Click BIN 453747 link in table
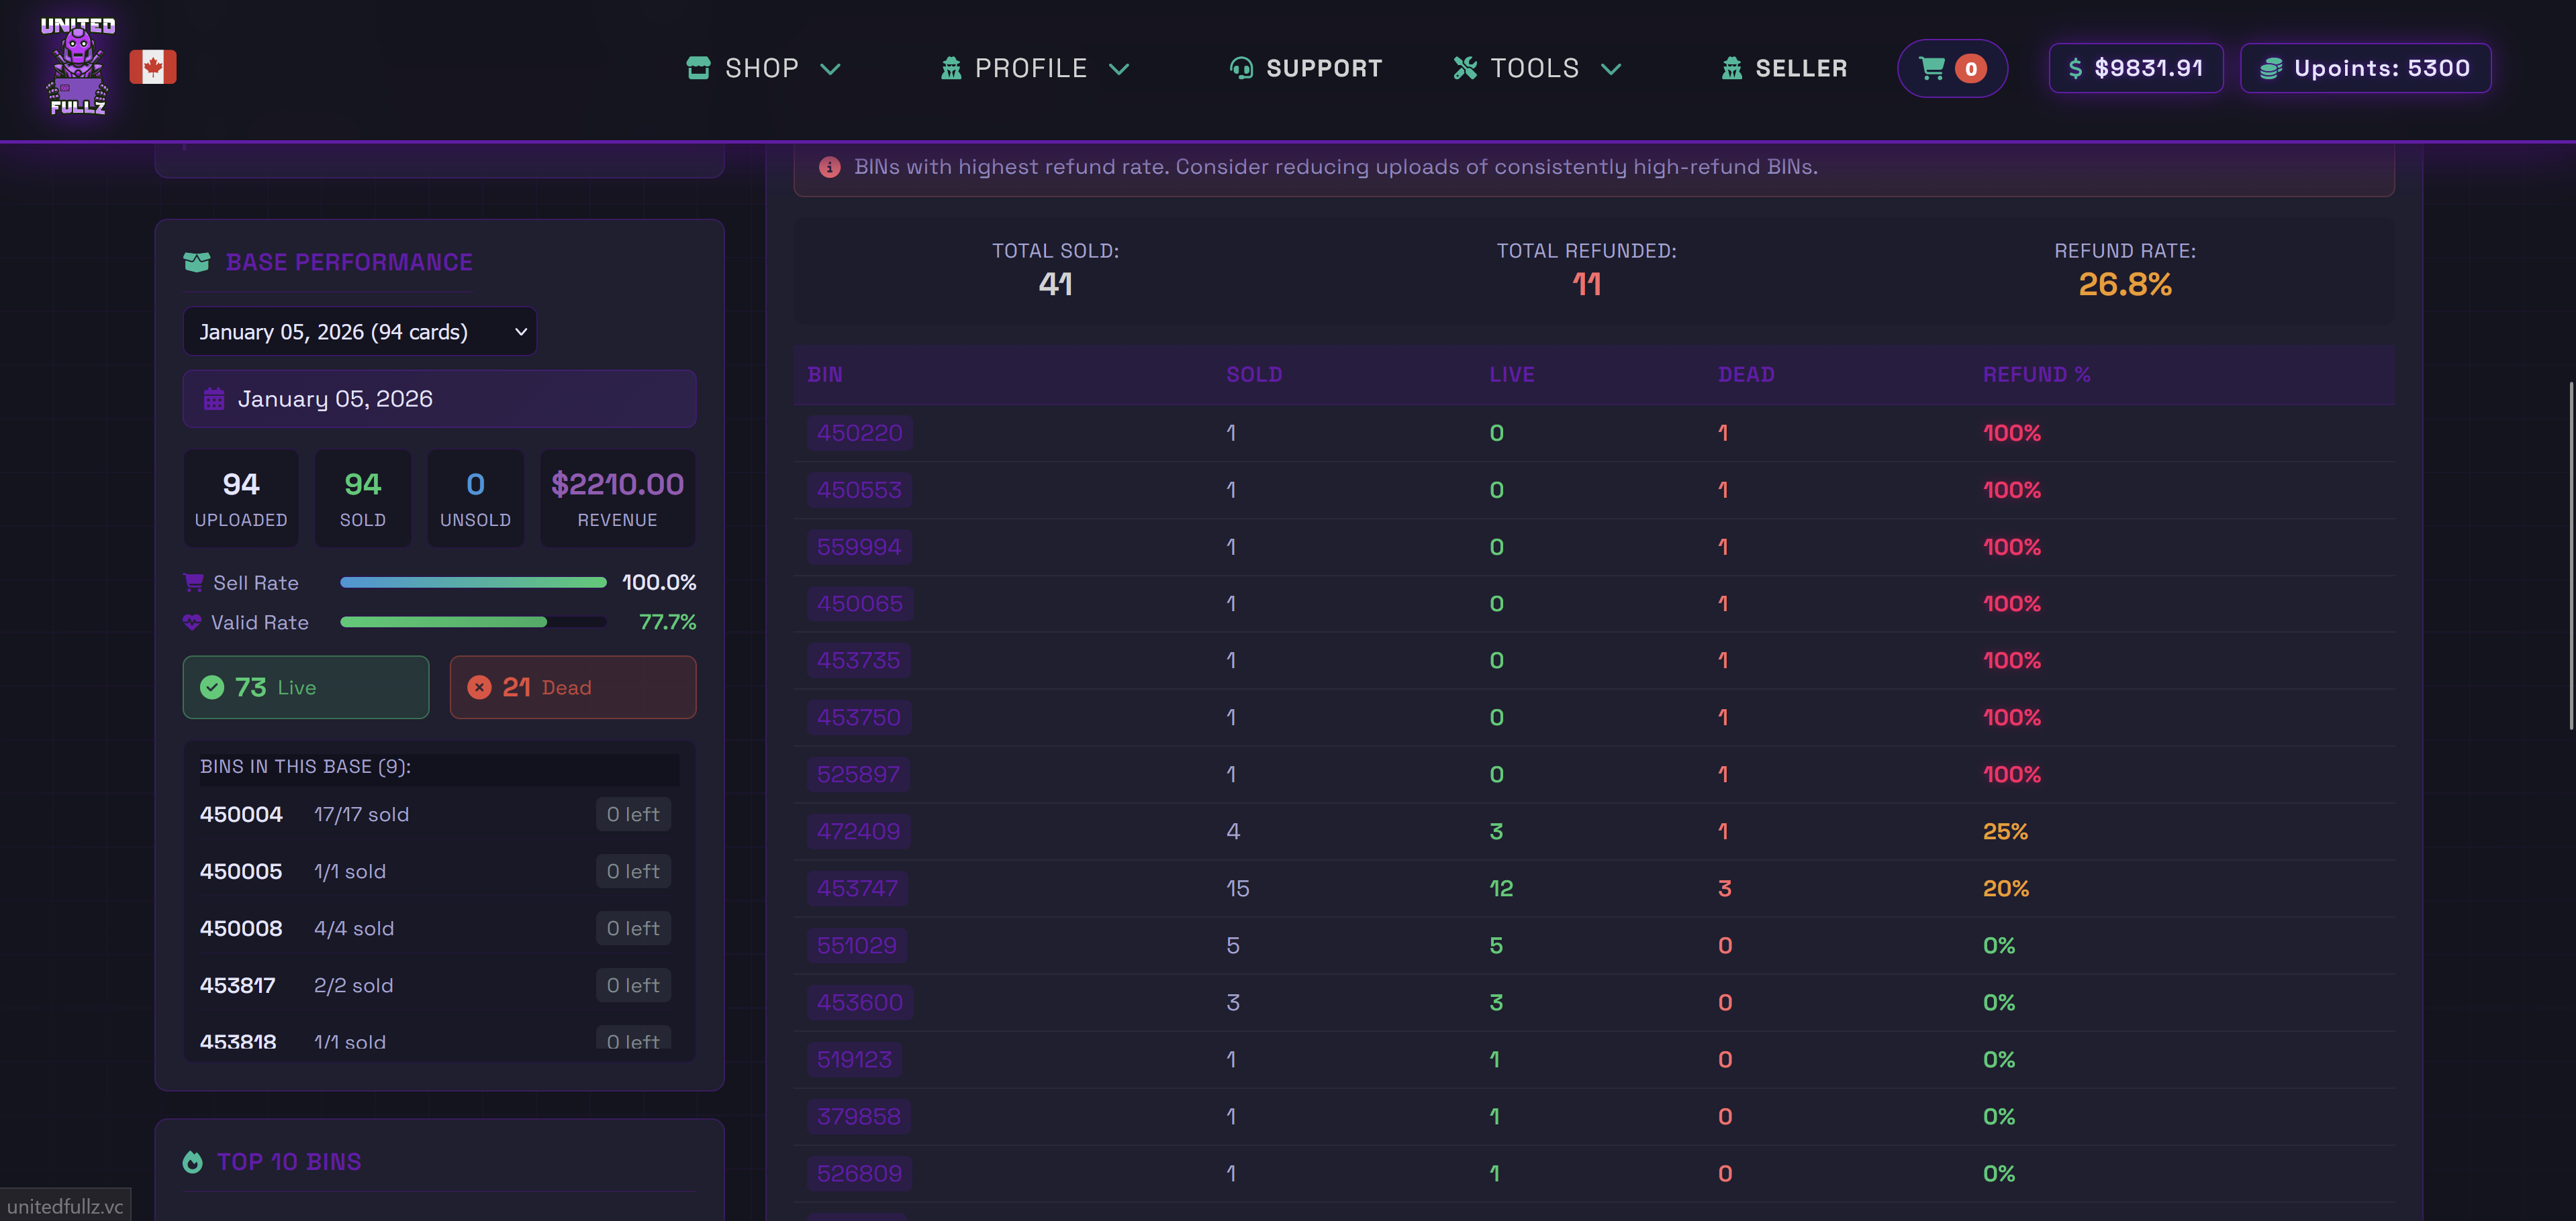The image size is (2576, 1221). pyautogui.click(x=857, y=888)
